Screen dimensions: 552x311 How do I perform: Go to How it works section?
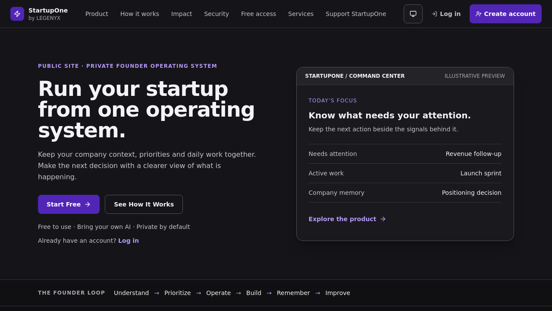click(140, 14)
